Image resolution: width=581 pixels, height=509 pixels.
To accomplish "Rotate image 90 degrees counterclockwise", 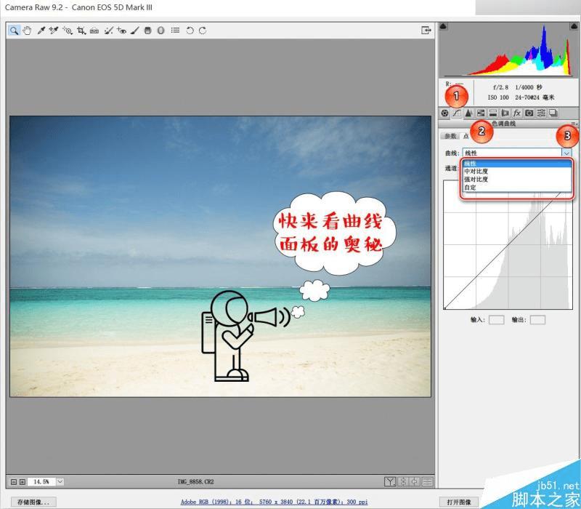I will point(190,31).
